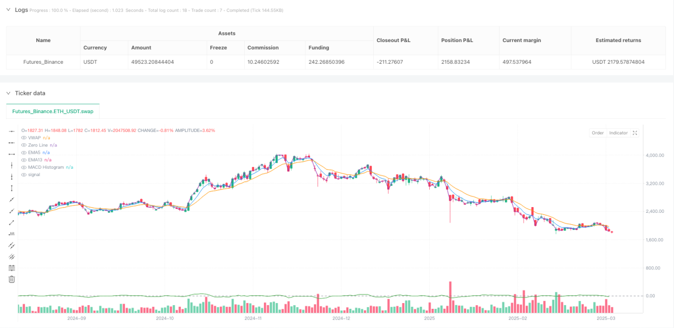Select the vertical straight line tool
The image size is (674, 328).
pyautogui.click(x=12, y=165)
